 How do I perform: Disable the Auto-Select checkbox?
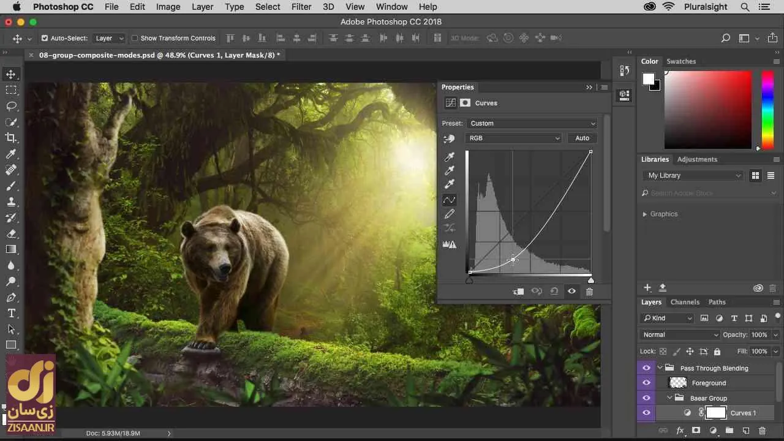click(x=44, y=38)
